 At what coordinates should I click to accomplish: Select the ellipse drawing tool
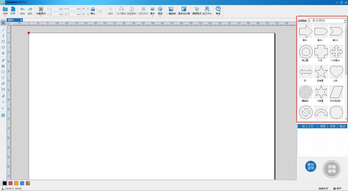3,47
